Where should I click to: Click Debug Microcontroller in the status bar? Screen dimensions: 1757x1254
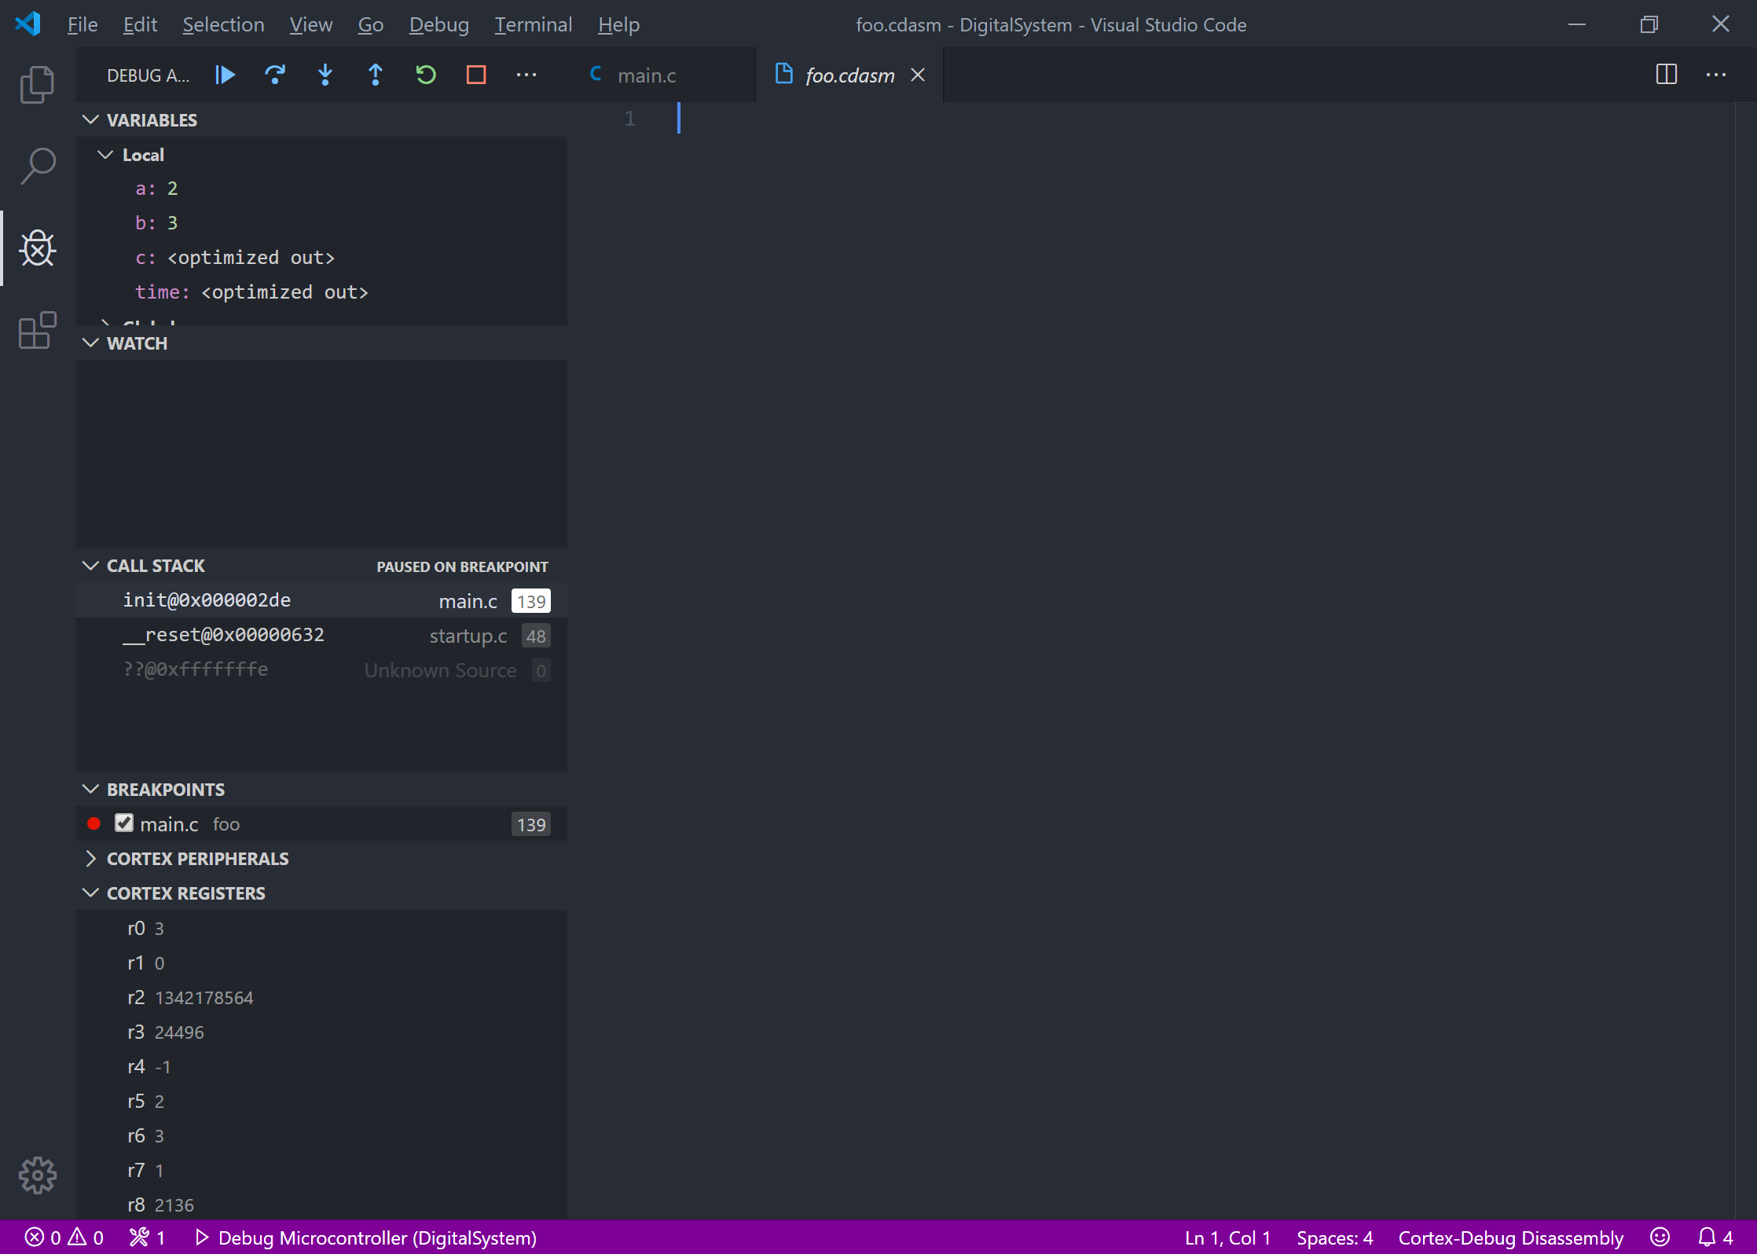coord(367,1237)
